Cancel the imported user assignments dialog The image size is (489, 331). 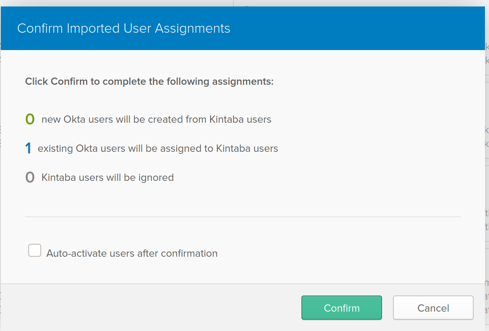coord(433,308)
